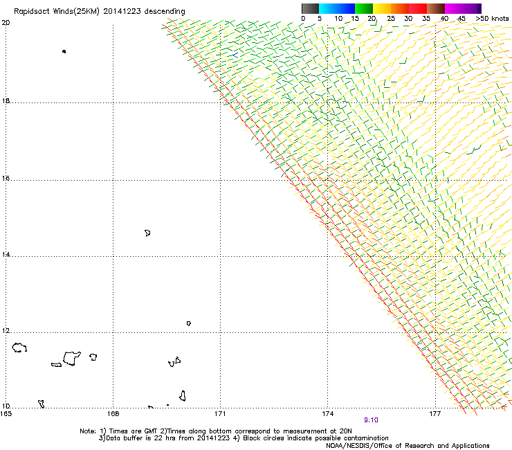Click the cyan-to-blue 5–15 knots legend segment
Viewport: 512px width, 450px height.
pyautogui.click(x=337, y=8)
